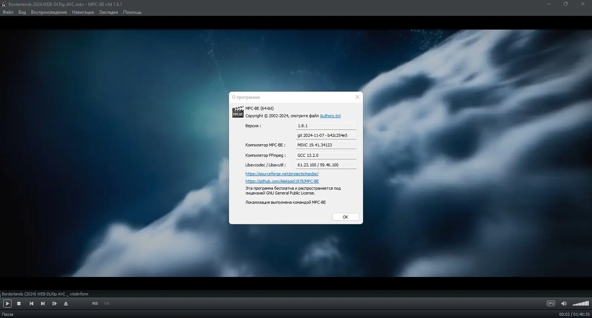The height and width of the screenshot is (318, 592).
Task: Close the О программе dialog
Action: [x=357, y=97]
